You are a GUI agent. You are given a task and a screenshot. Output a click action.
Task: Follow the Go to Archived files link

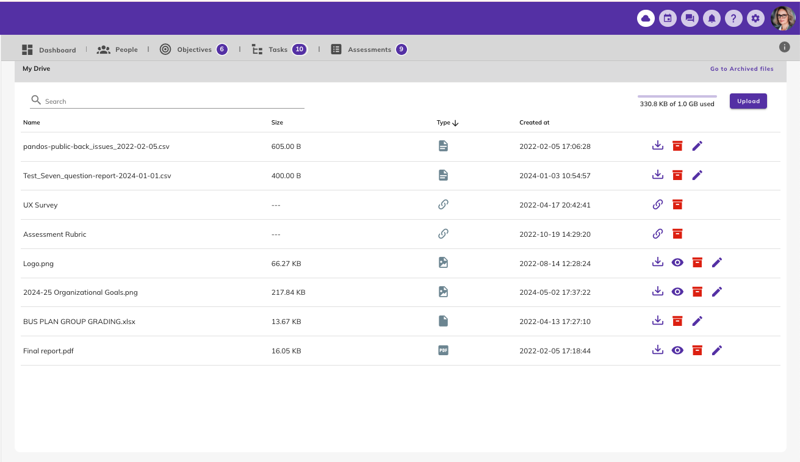741,69
